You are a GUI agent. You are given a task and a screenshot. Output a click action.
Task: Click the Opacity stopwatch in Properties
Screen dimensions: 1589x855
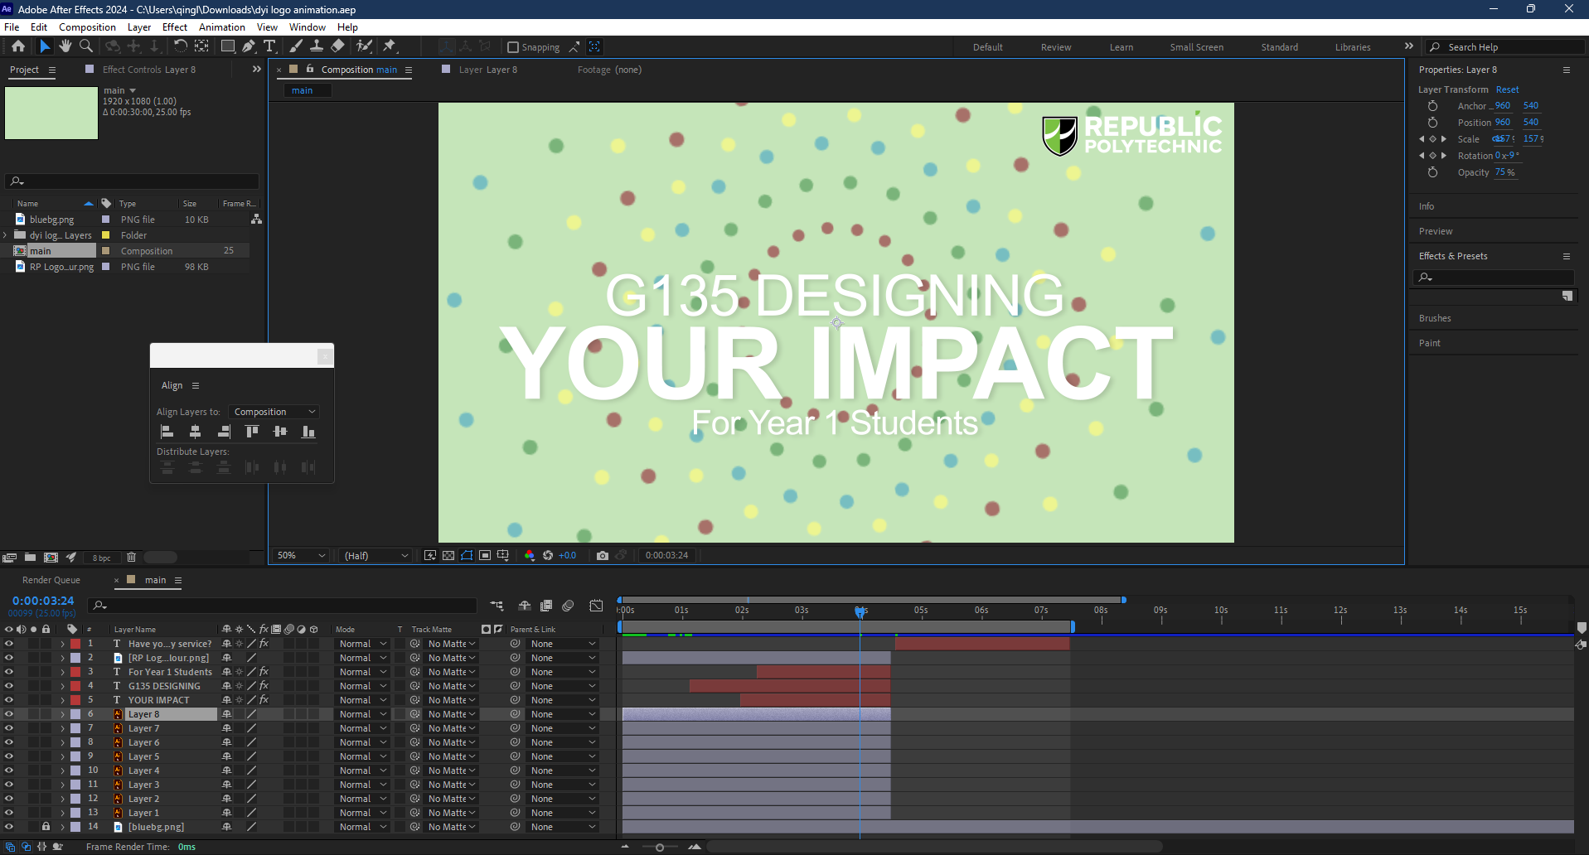pyautogui.click(x=1432, y=172)
